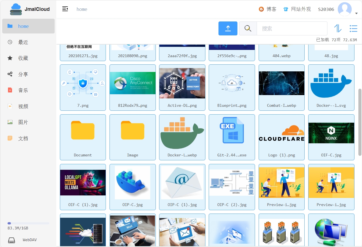Click the user avatar icon
The image size is (362, 247).
344,9
